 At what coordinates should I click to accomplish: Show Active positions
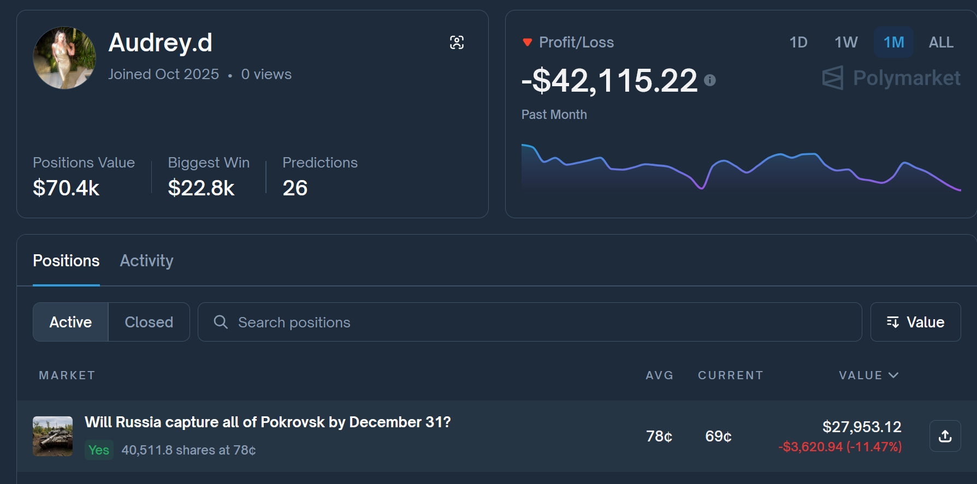(70, 322)
